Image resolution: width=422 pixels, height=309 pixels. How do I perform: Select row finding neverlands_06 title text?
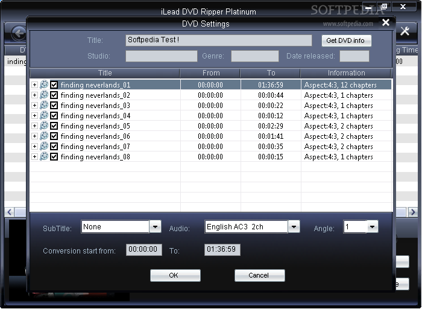pyautogui.click(x=95, y=136)
